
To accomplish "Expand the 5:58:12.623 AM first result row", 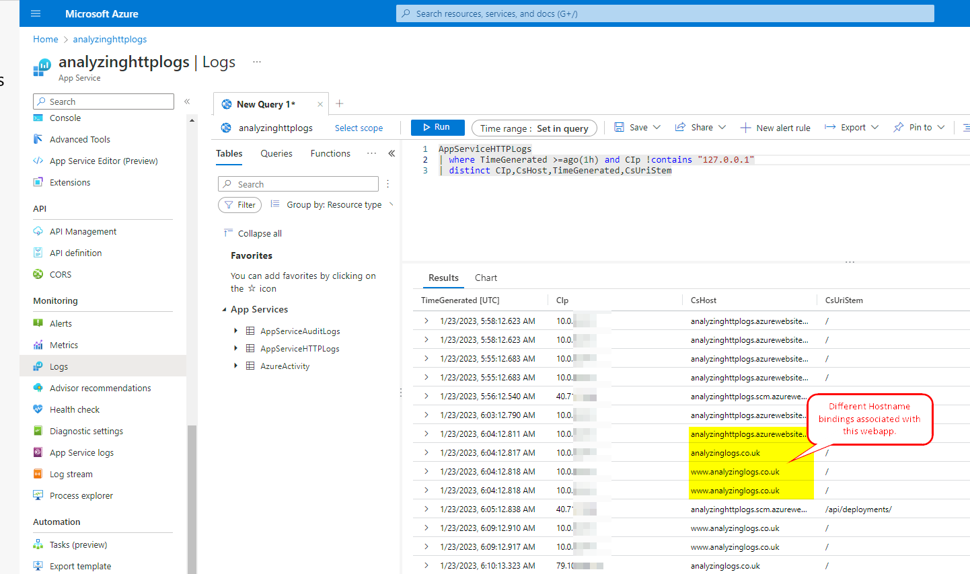I will 426,321.
